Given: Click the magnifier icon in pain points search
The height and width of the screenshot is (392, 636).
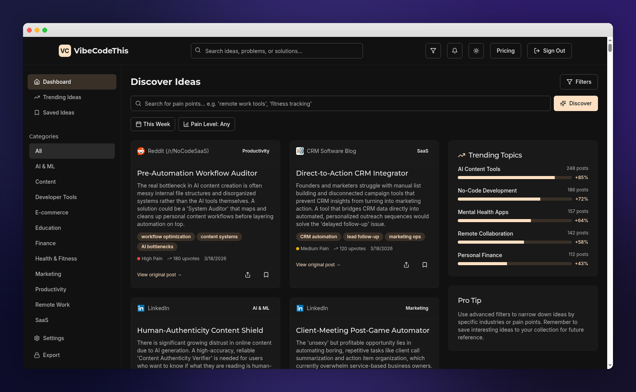Looking at the screenshot, I should coord(138,103).
